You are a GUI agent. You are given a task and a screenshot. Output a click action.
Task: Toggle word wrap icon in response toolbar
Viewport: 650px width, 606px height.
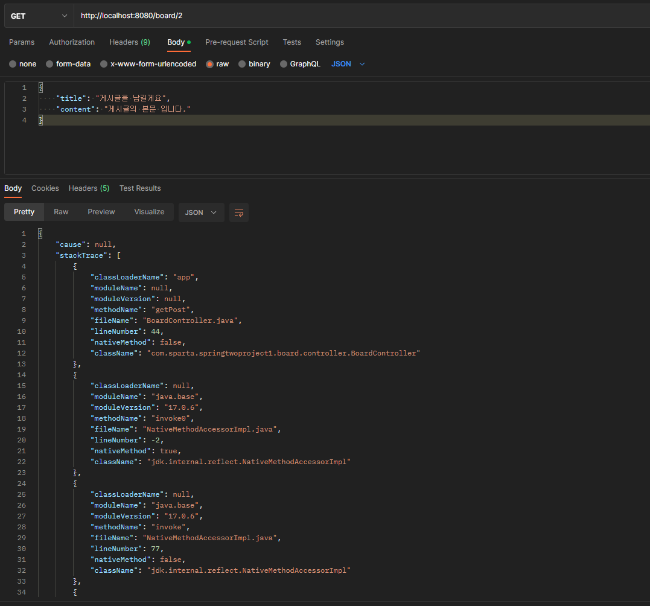click(x=239, y=212)
